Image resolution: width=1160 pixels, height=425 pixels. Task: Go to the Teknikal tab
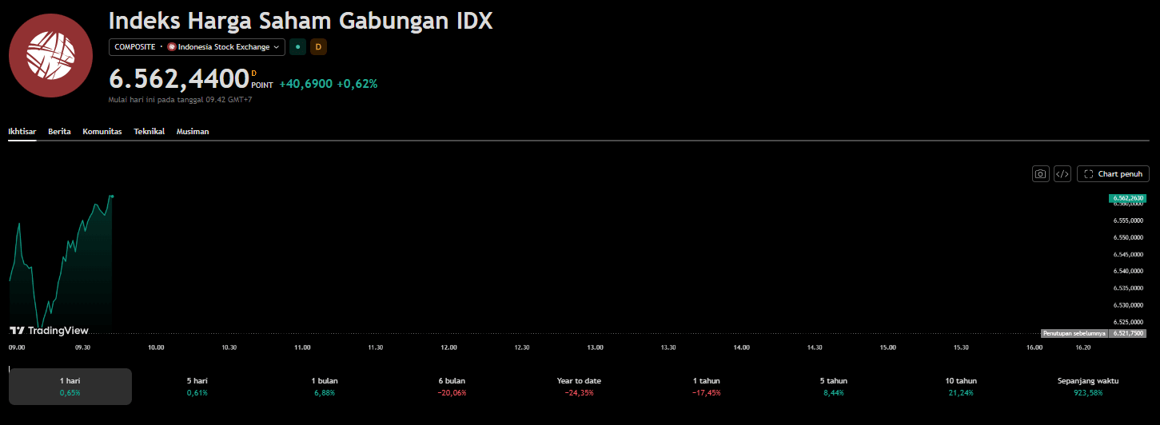click(x=149, y=131)
